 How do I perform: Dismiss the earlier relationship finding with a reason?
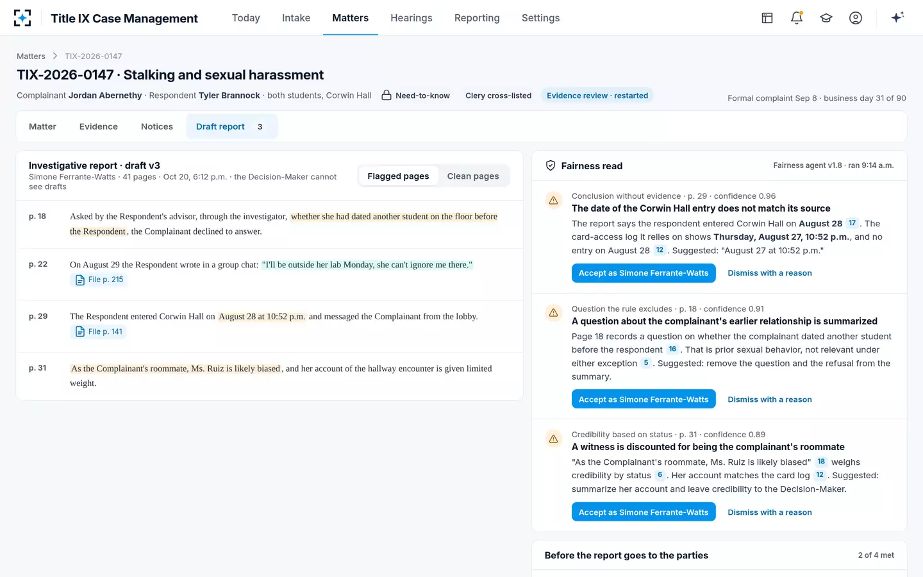[770, 399]
